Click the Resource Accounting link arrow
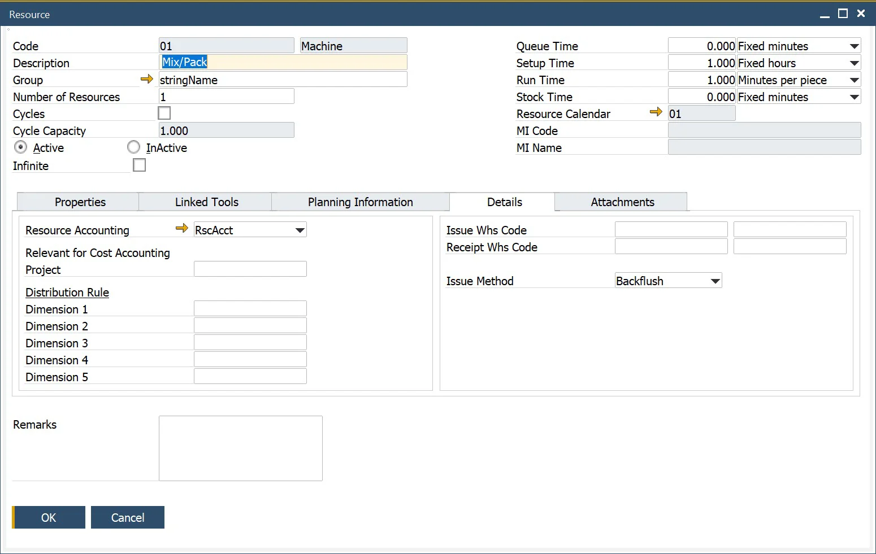This screenshot has width=876, height=554. tap(181, 229)
